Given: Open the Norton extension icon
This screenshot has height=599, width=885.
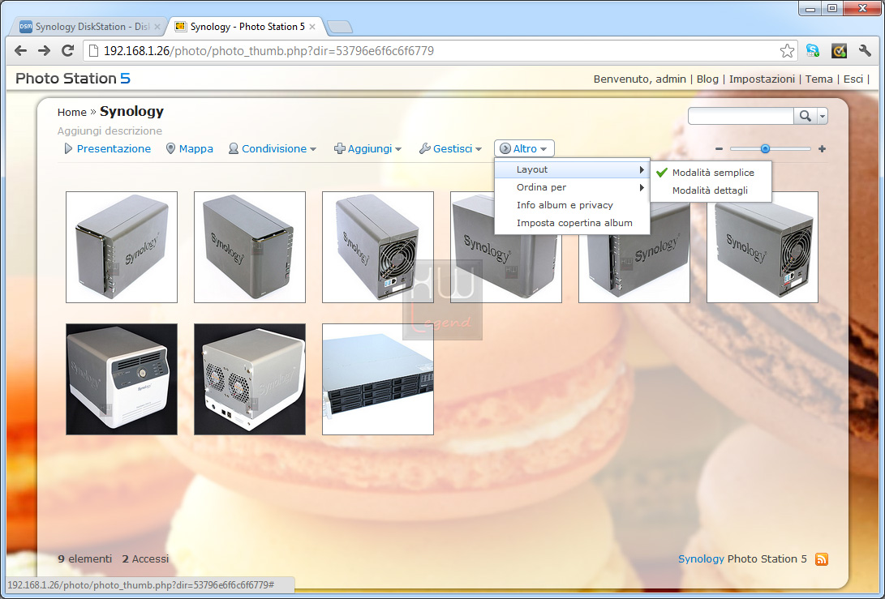Looking at the screenshot, I should [x=839, y=51].
